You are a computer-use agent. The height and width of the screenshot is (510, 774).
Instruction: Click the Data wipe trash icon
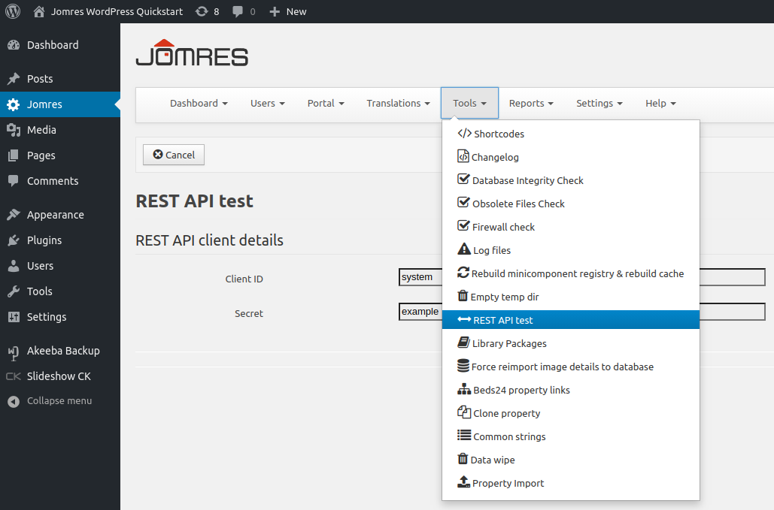pyautogui.click(x=463, y=459)
